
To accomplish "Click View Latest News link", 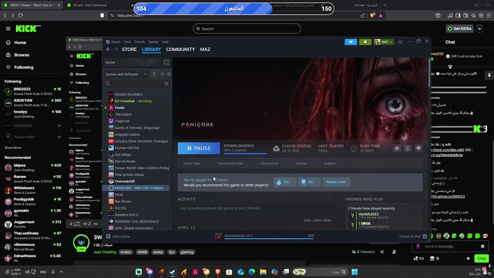I will coord(318,220).
